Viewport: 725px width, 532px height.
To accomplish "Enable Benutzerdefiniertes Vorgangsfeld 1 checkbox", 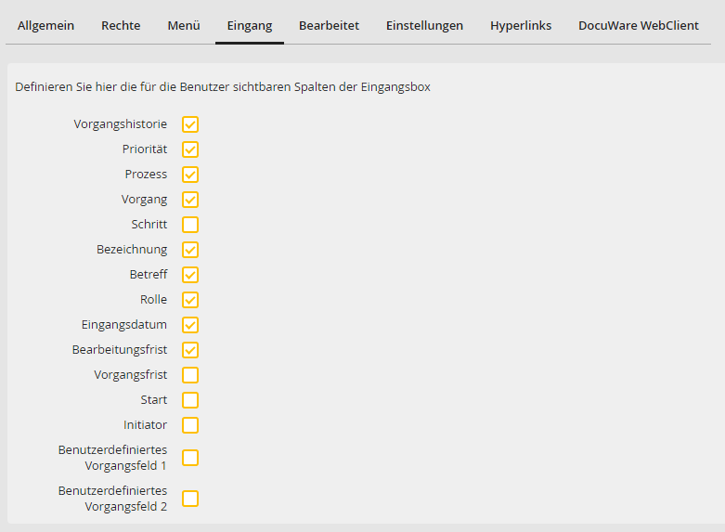I will pos(190,458).
